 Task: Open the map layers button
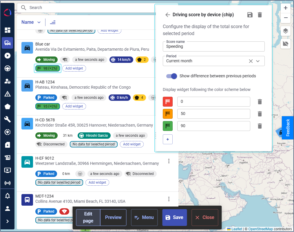point(286,31)
